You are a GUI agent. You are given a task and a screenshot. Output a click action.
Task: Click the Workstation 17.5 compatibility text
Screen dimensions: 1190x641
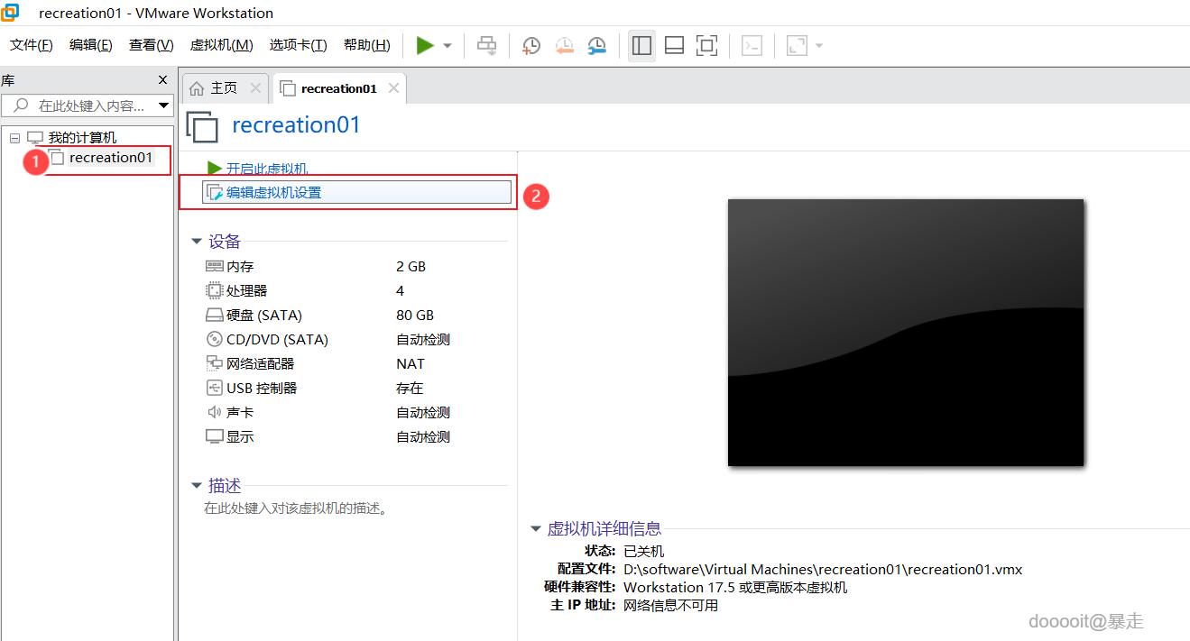click(x=735, y=587)
